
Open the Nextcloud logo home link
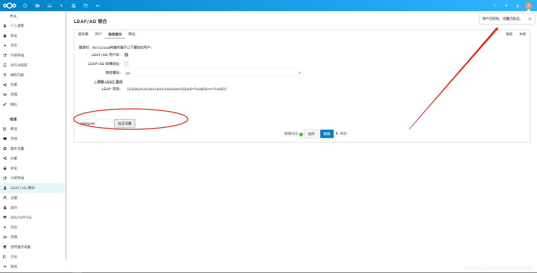[x=10, y=6]
